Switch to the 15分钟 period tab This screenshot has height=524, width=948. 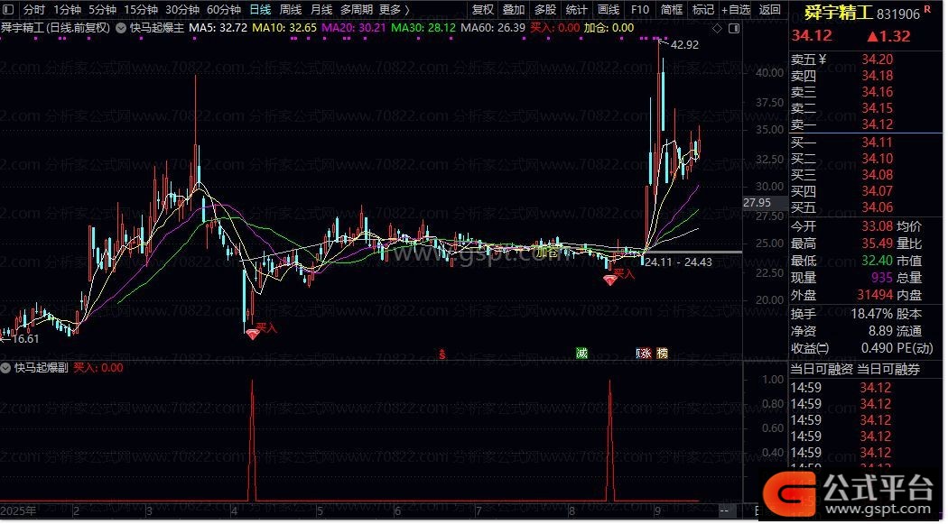[141, 10]
